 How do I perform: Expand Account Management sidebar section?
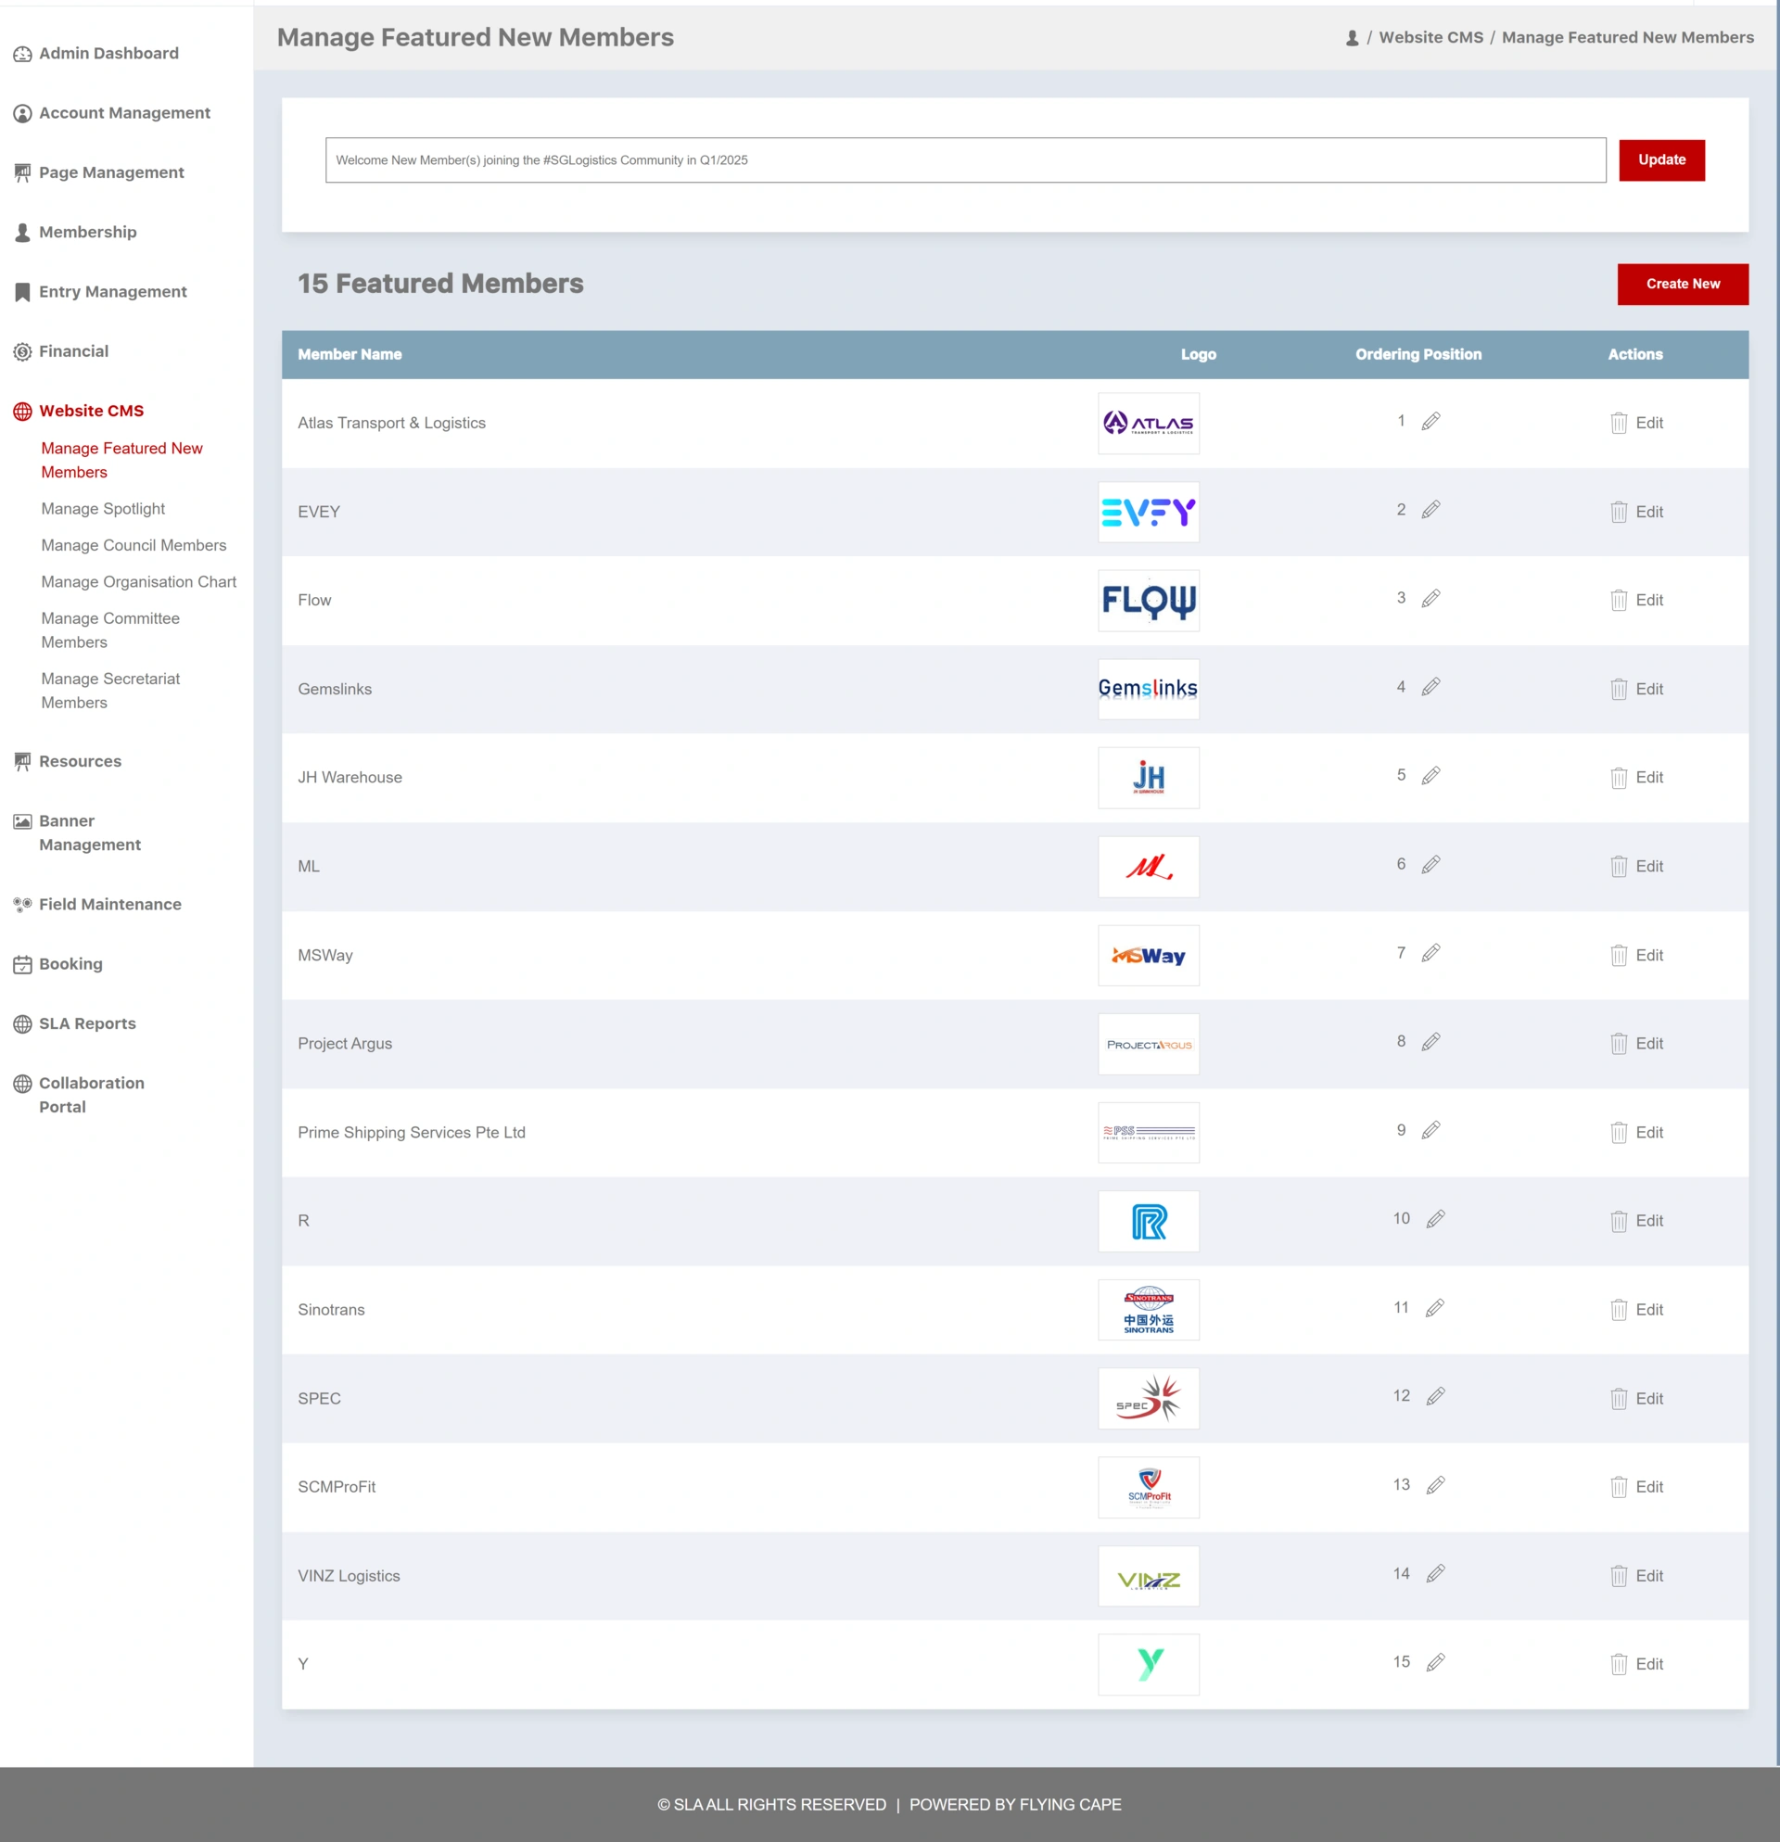click(x=124, y=113)
